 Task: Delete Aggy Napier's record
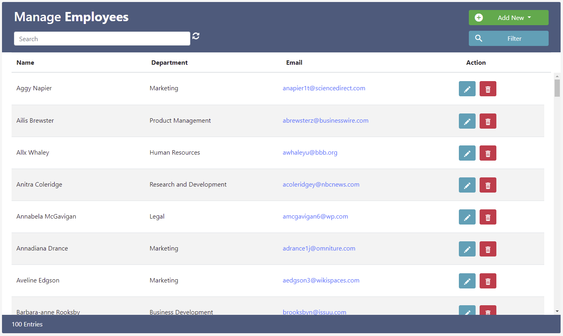click(x=488, y=89)
